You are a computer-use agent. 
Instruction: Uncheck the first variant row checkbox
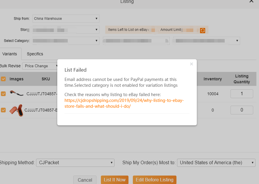tap(3, 94)
